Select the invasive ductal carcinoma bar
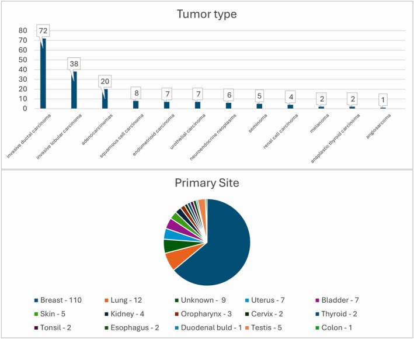The image size is (414, 339). tap(43, 74)
